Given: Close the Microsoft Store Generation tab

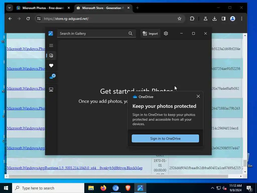Looking at the screenshot, I should tap(128, 8).
